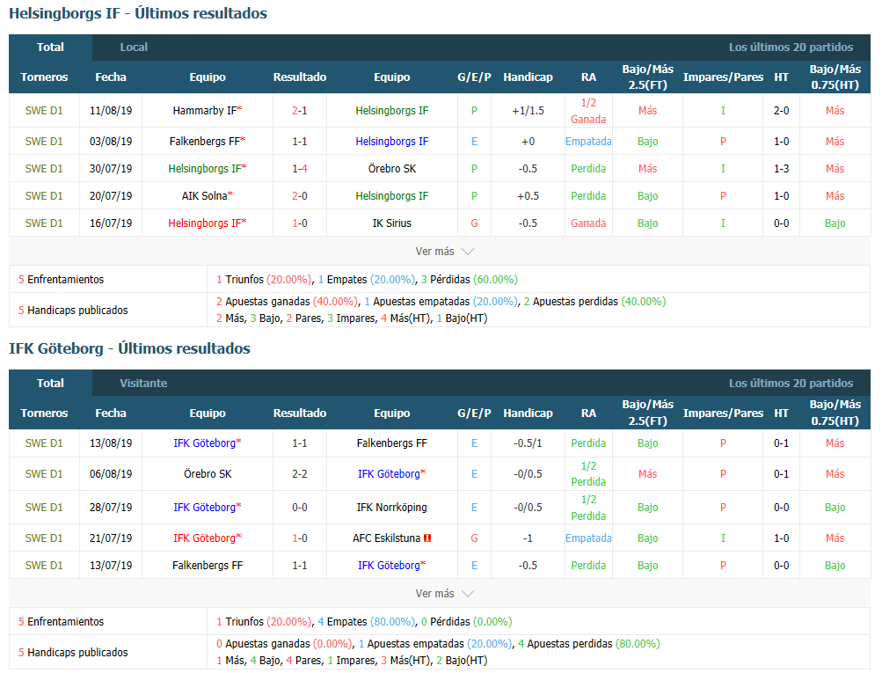The image size is (882, 673).
Task: Open 'Los últimos 20 partidos' in Helsingborgs table
Action: point(791,48)
